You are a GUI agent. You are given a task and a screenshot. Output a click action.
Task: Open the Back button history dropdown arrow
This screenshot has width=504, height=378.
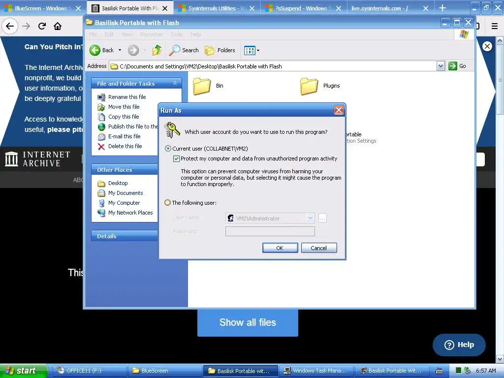120,50
